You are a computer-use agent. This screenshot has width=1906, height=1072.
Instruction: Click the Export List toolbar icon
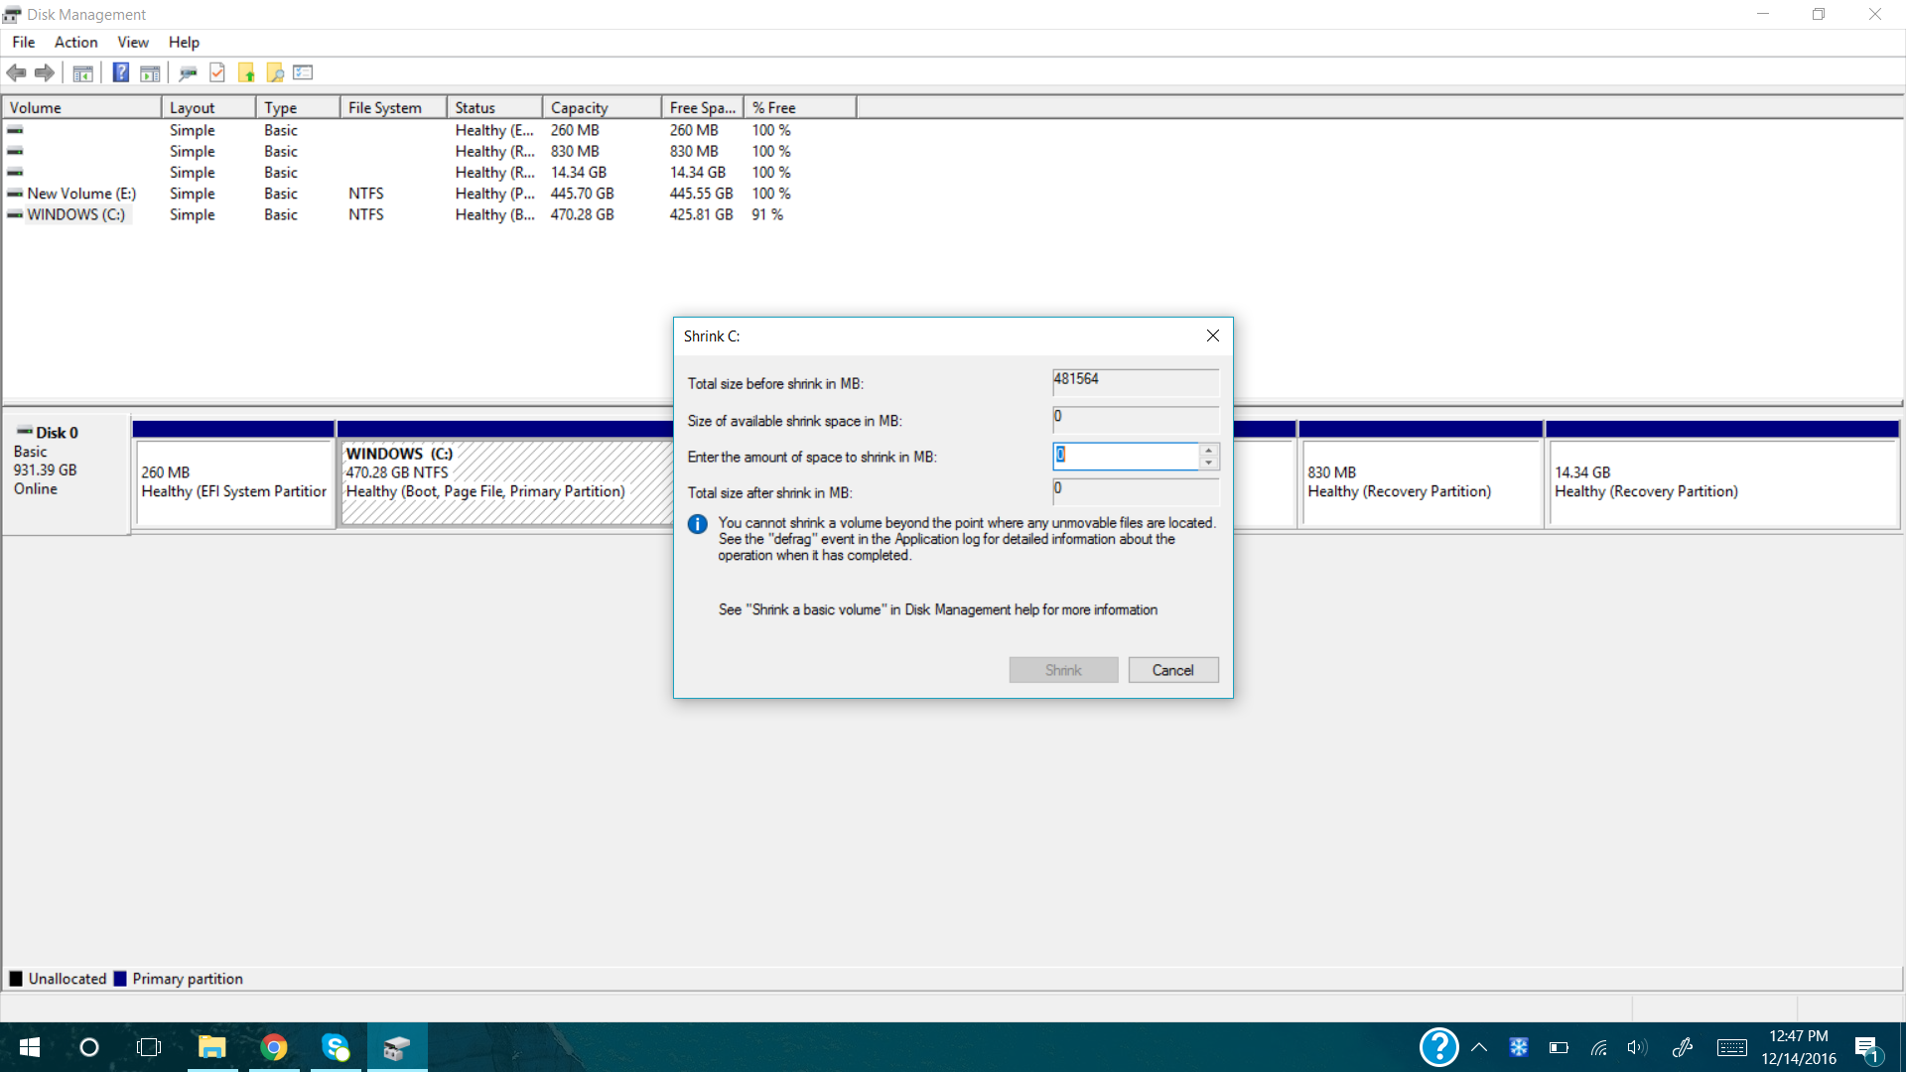303,72
